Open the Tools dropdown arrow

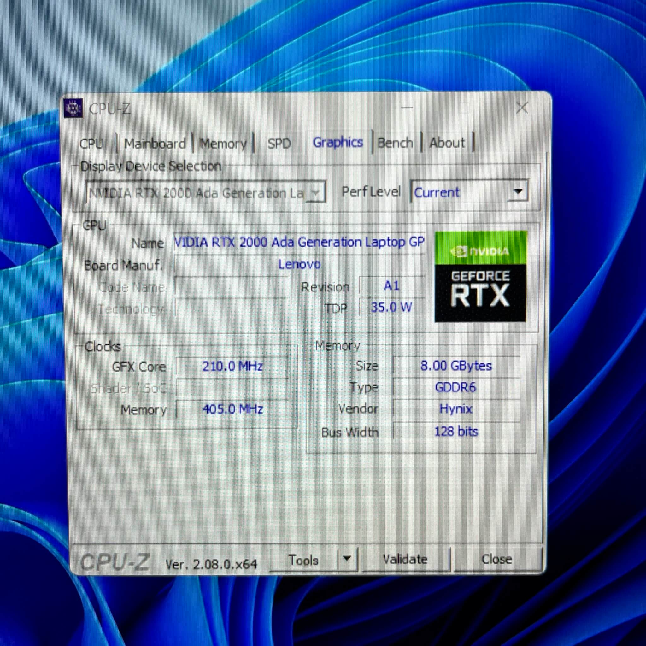pyautogui.click(x=347, y=559)
